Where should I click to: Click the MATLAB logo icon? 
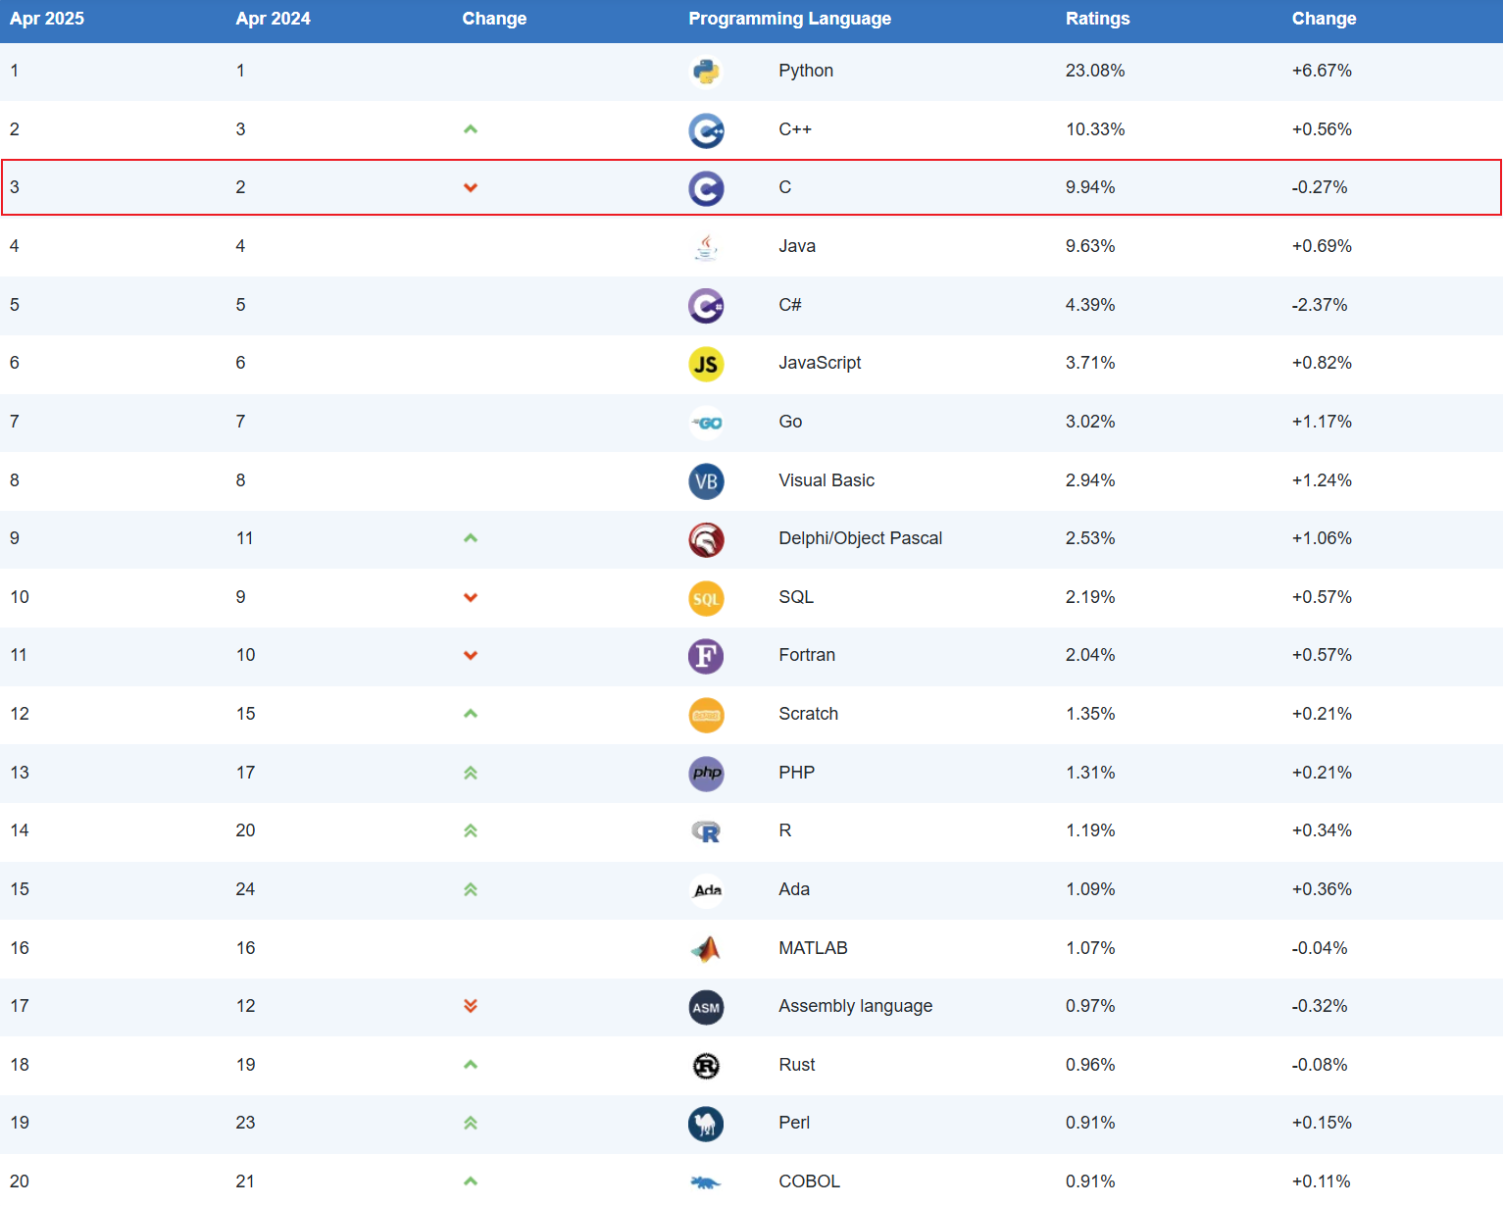click(x=706, y=949)
